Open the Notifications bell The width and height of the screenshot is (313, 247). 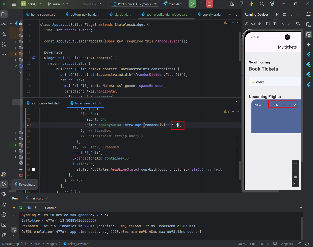[308, 14]
